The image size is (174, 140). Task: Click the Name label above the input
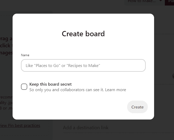coord(25,55)
